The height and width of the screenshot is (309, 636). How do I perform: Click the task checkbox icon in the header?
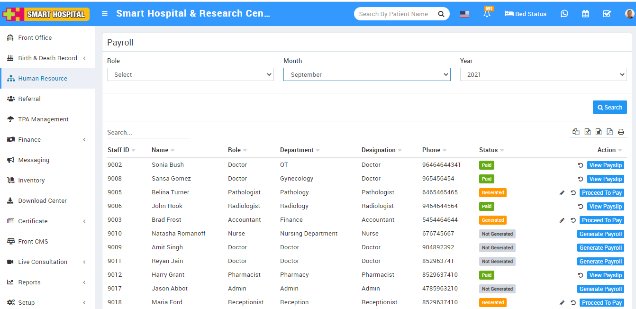(x=607, y=14)
